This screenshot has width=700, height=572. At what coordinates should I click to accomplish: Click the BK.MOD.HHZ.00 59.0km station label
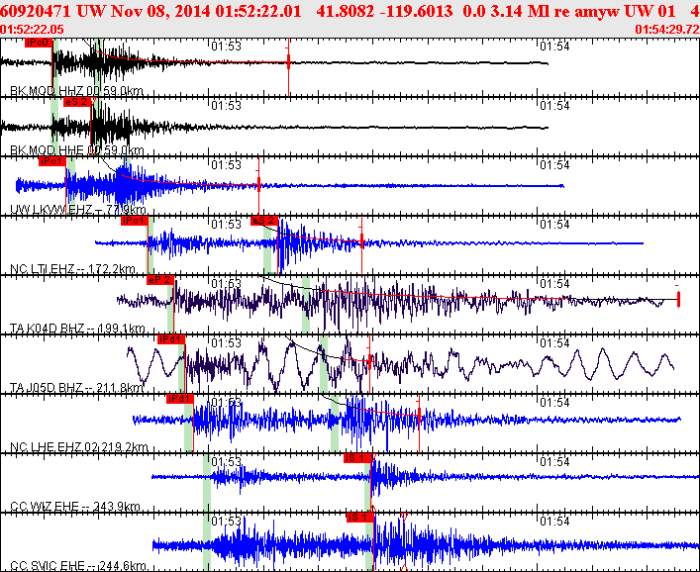click(x=77, y=91)
